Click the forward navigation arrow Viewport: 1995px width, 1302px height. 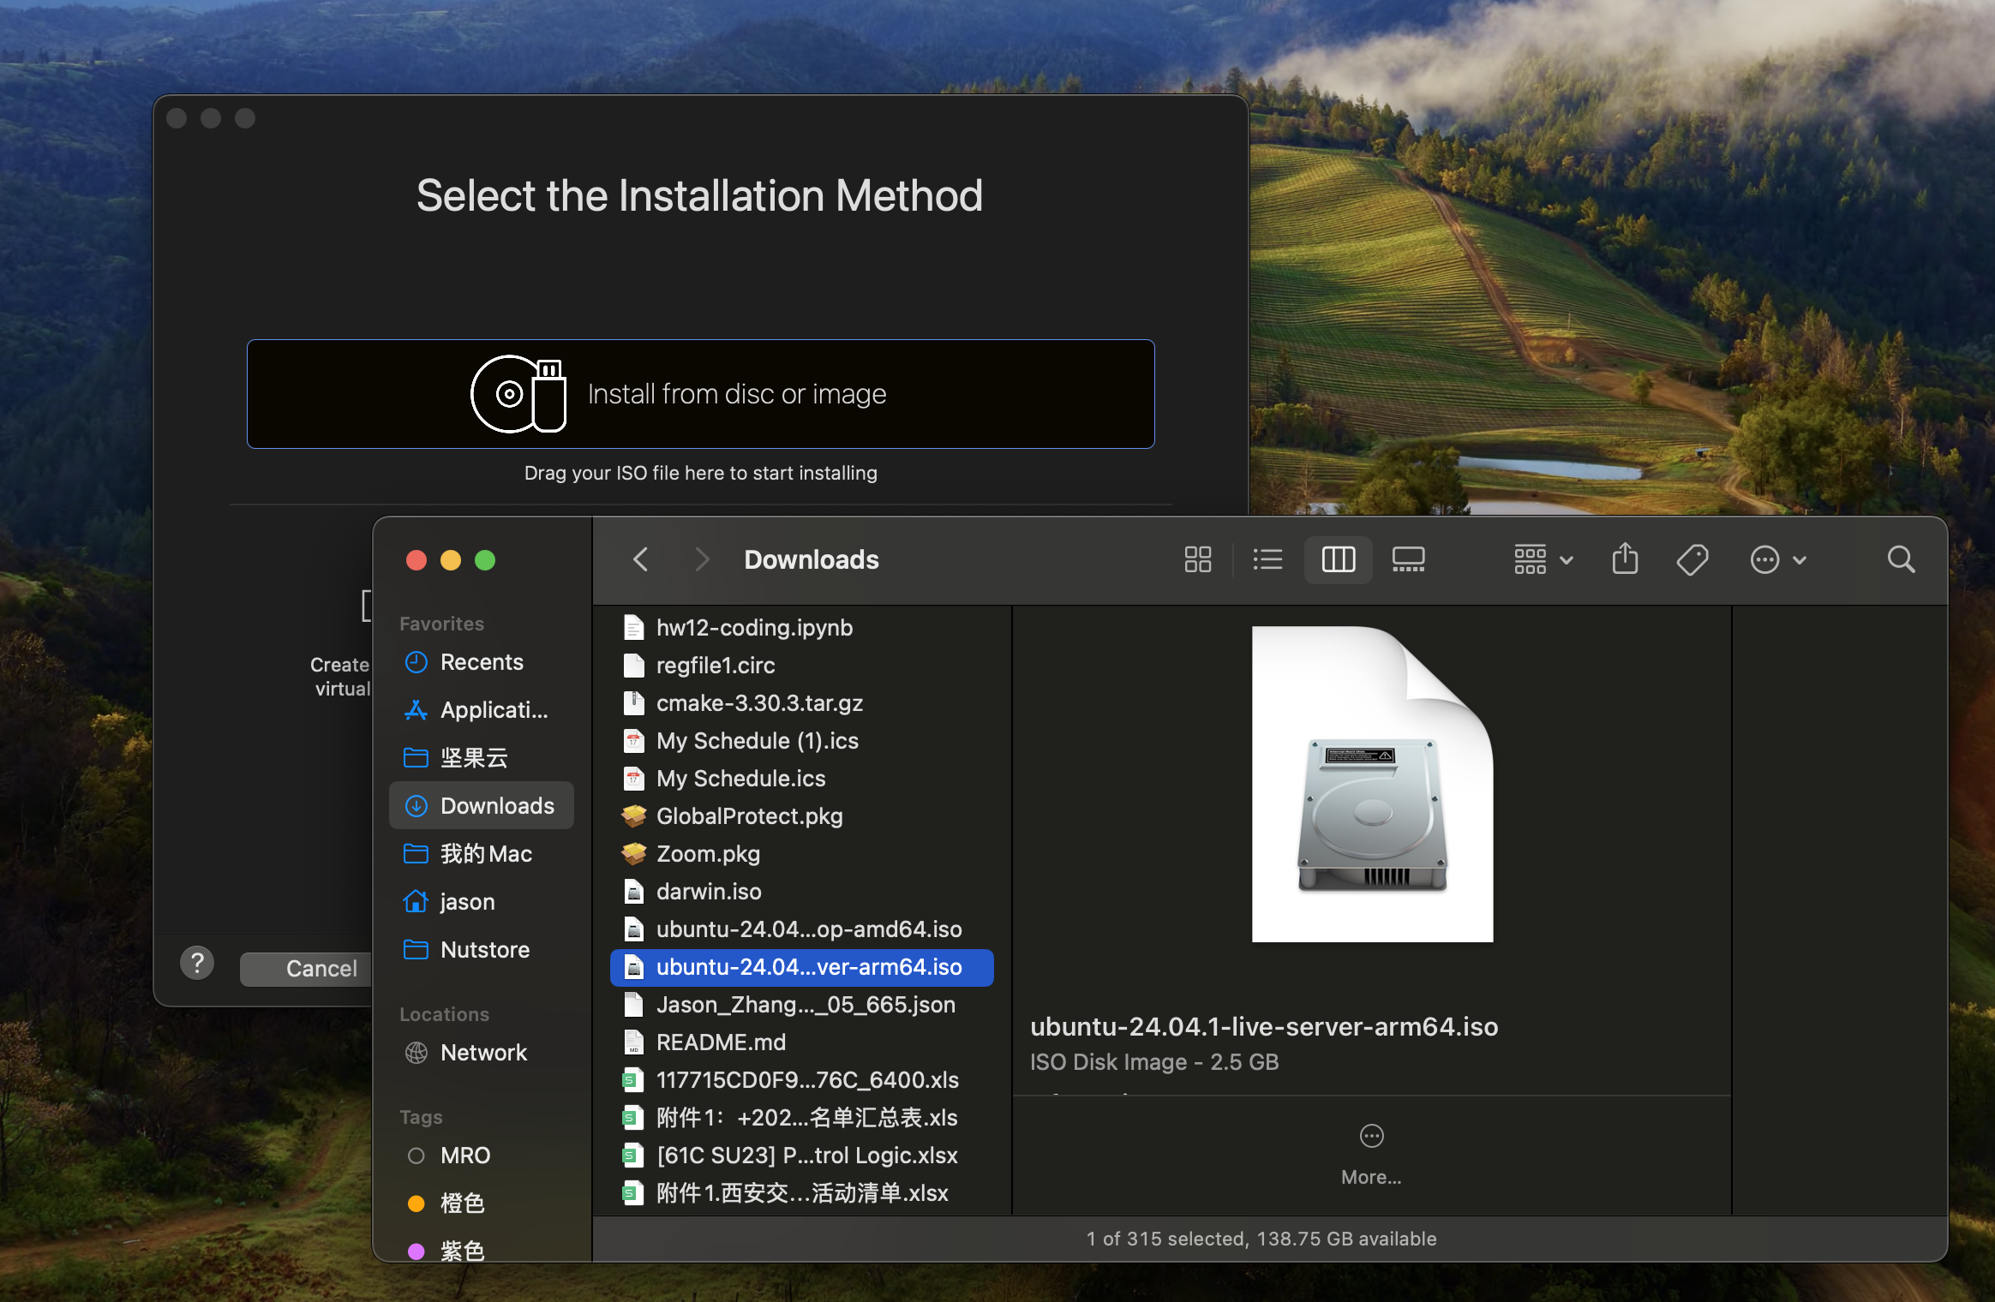tap(701, 559)
